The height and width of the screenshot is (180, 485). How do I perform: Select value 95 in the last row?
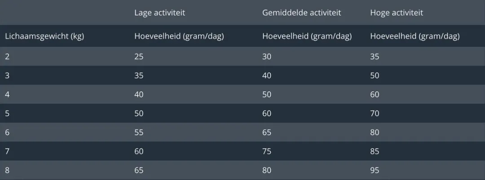coord(375,171)
